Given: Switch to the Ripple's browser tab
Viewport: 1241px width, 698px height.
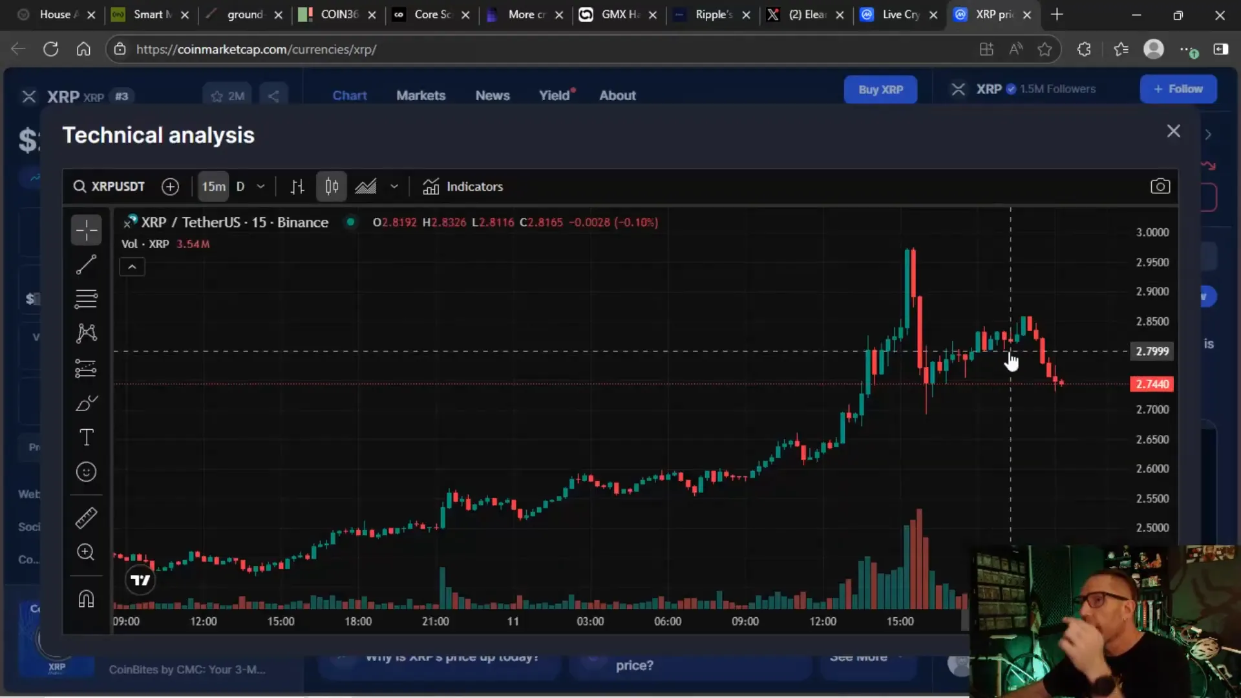Looking at the screenshot, I should [712, 14].
